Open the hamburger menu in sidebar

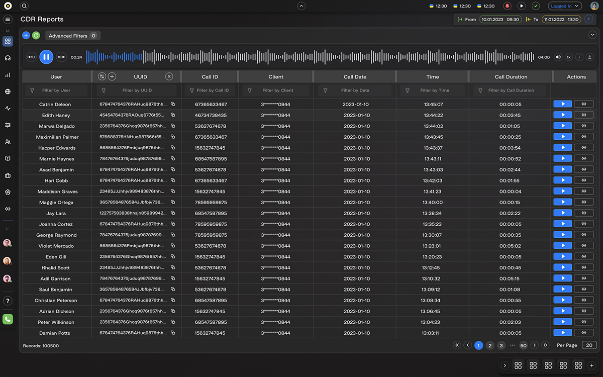pos(8,19)
